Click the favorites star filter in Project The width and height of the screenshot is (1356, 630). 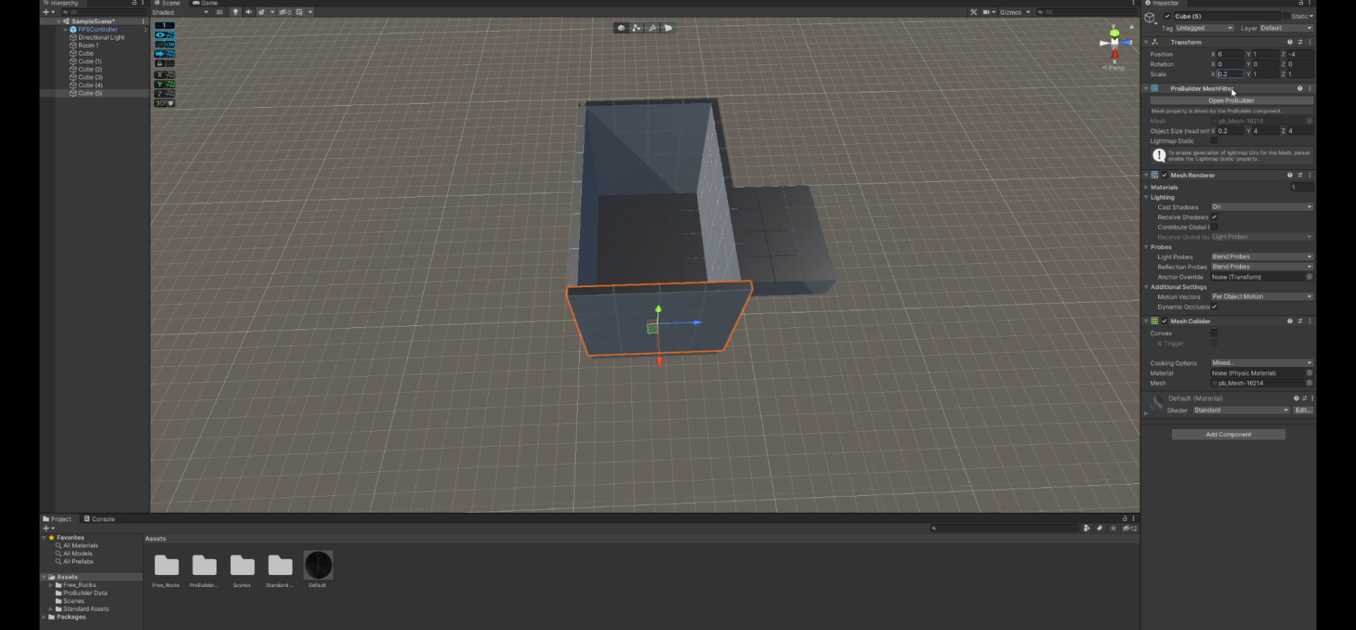pos(1114,528)
